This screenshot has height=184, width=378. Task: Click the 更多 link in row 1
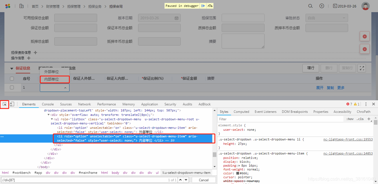tap(341, 87)
